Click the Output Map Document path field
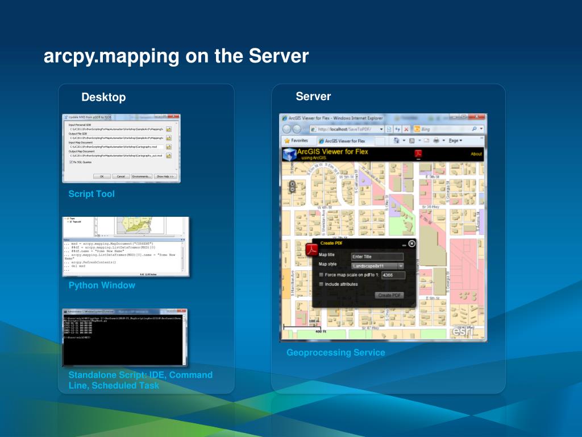The width and height of the screenshot is (582, 437). (116, 156)
